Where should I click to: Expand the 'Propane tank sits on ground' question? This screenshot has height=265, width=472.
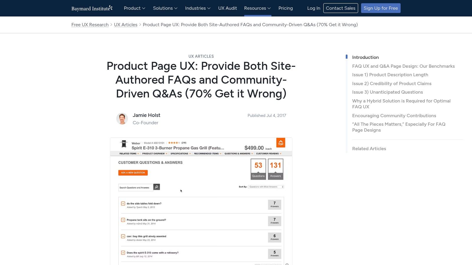123,220
